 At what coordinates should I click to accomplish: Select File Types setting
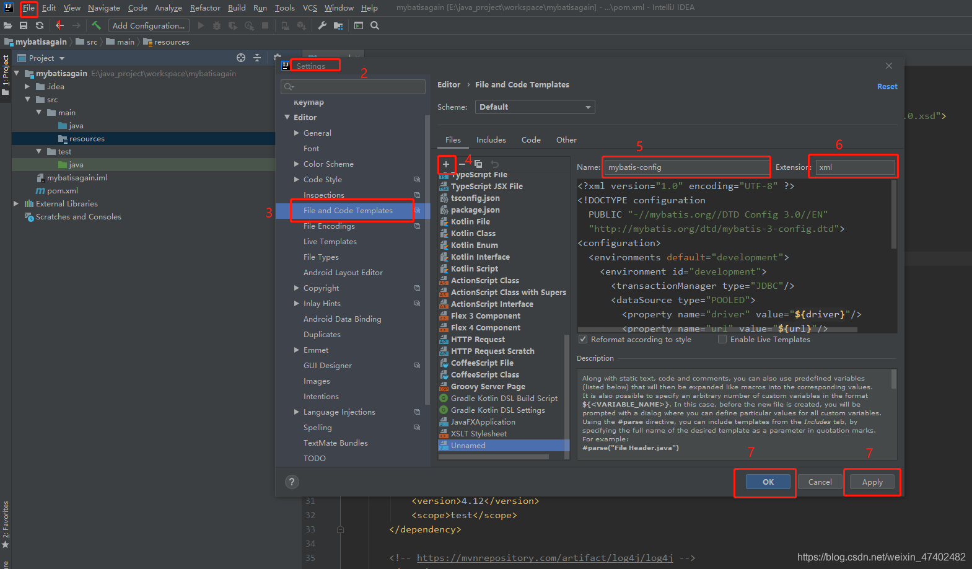(321, 257)
